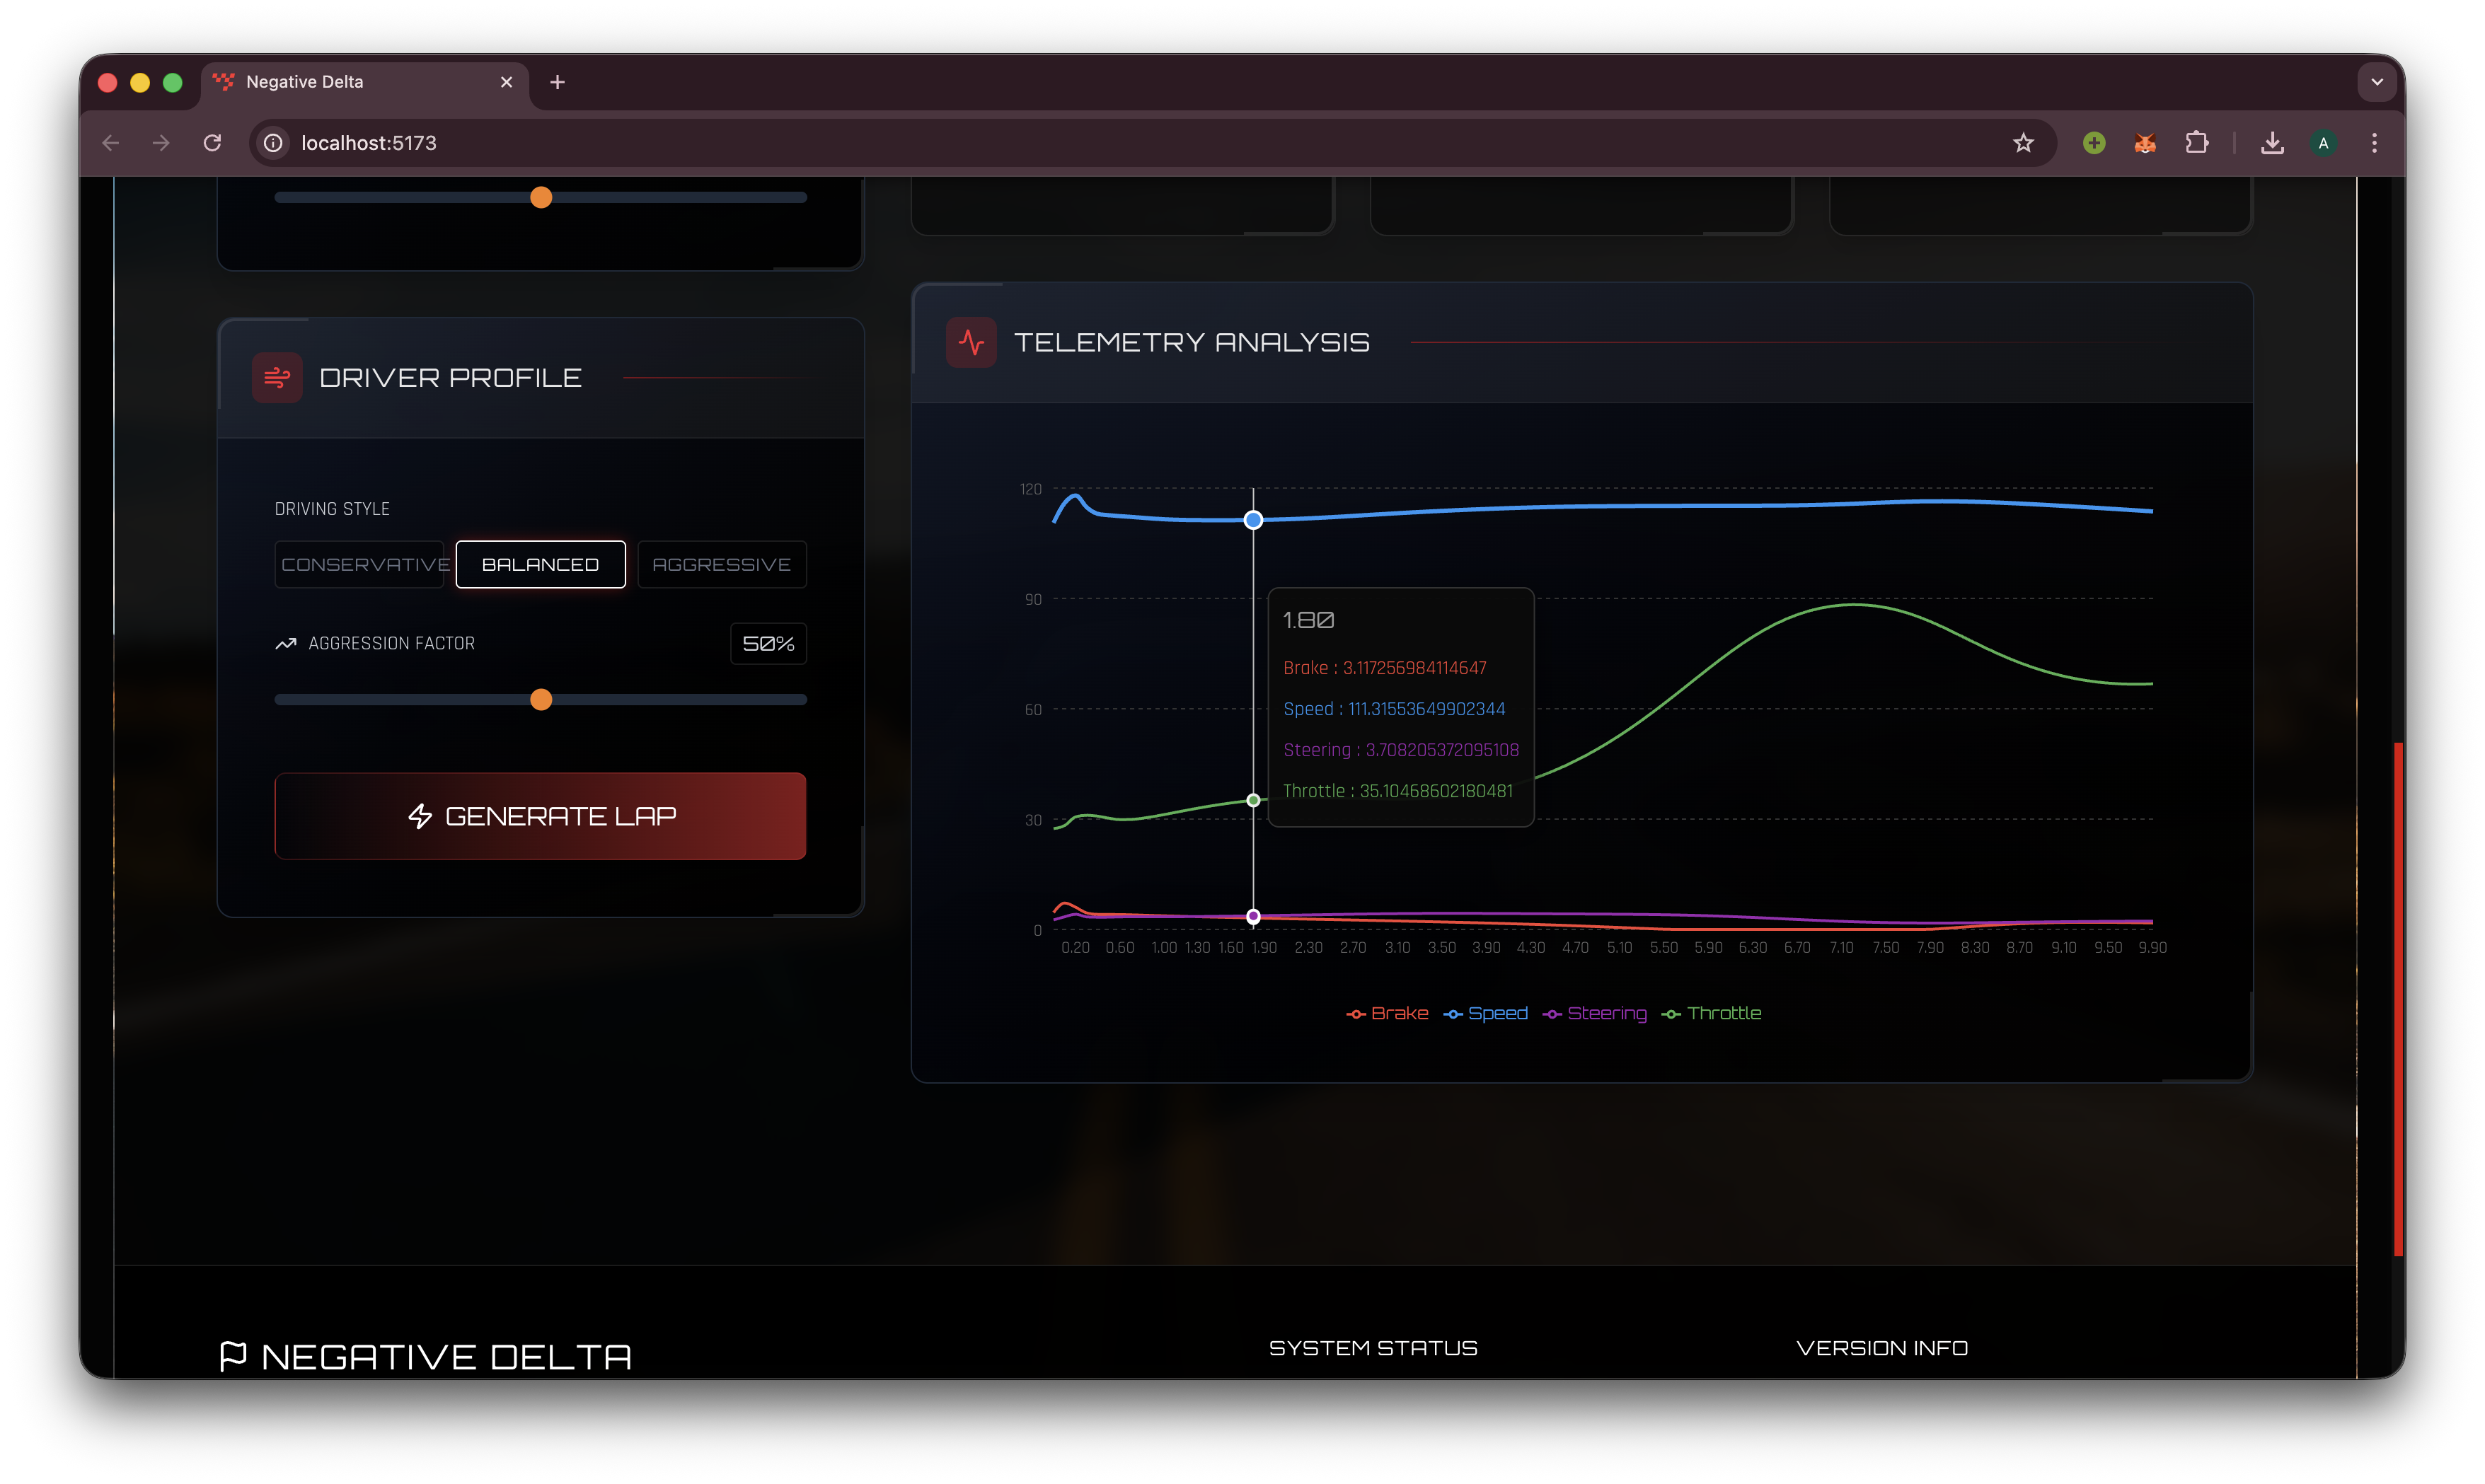This screenshot has width=2485, height=1484.
Task: Click the site information icon in address bar
Action: click(x=273, y=143)
